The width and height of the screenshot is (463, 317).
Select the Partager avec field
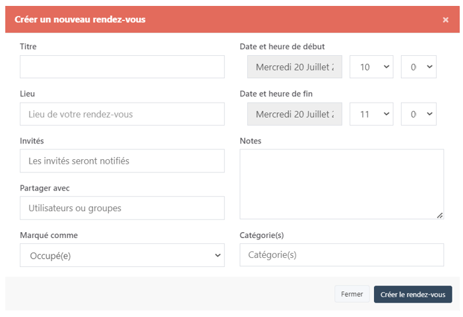(122, 208)
